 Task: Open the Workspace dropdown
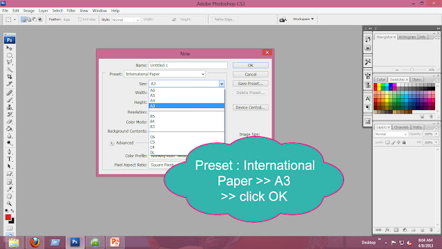pos(303,19)
